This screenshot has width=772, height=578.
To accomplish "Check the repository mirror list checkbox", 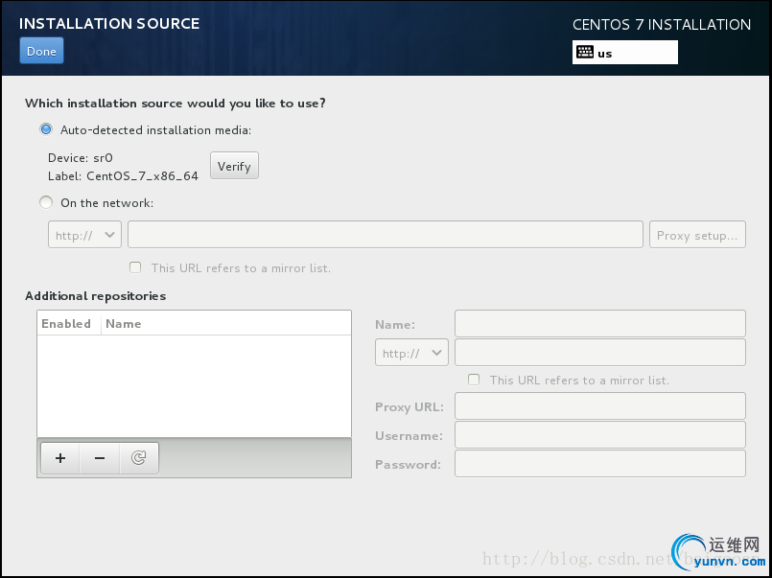I will 474,380.
